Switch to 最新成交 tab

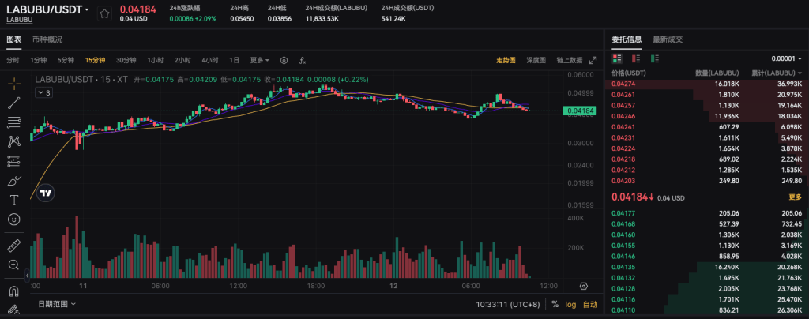click(668, 39)
